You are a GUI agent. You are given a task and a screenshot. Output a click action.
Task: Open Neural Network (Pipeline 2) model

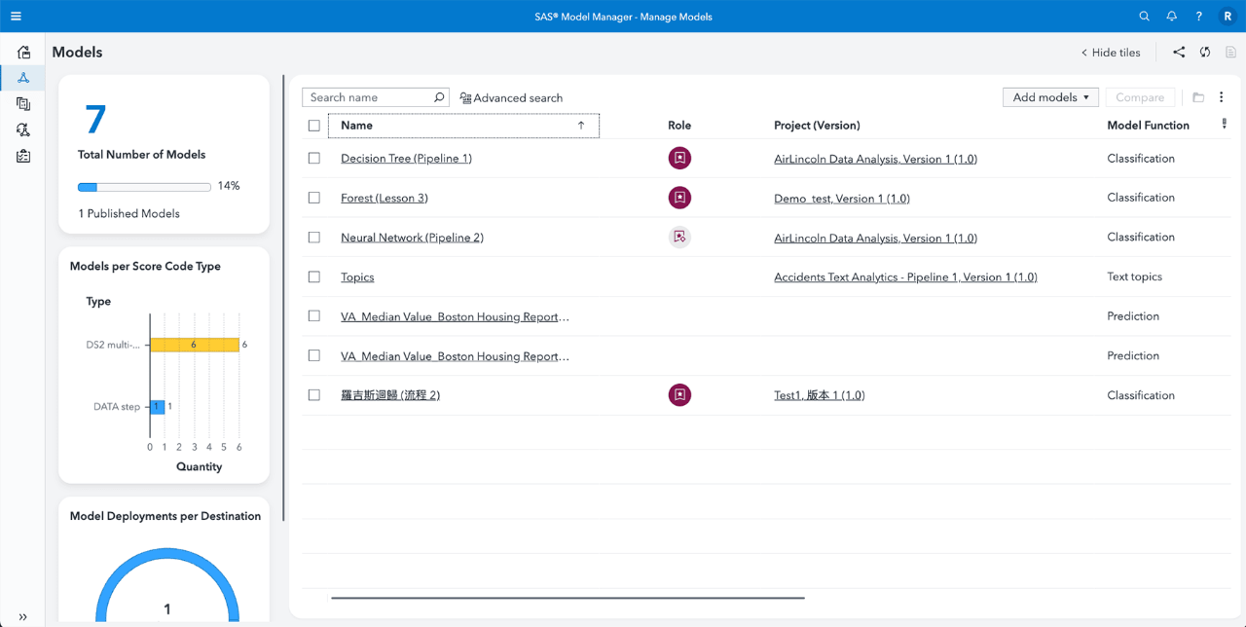[x=412, y=238]
